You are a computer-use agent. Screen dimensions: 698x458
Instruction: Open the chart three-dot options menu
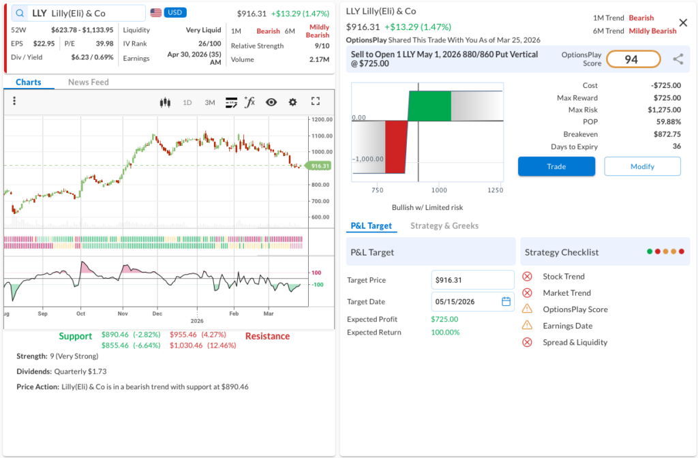coord(14,102)
